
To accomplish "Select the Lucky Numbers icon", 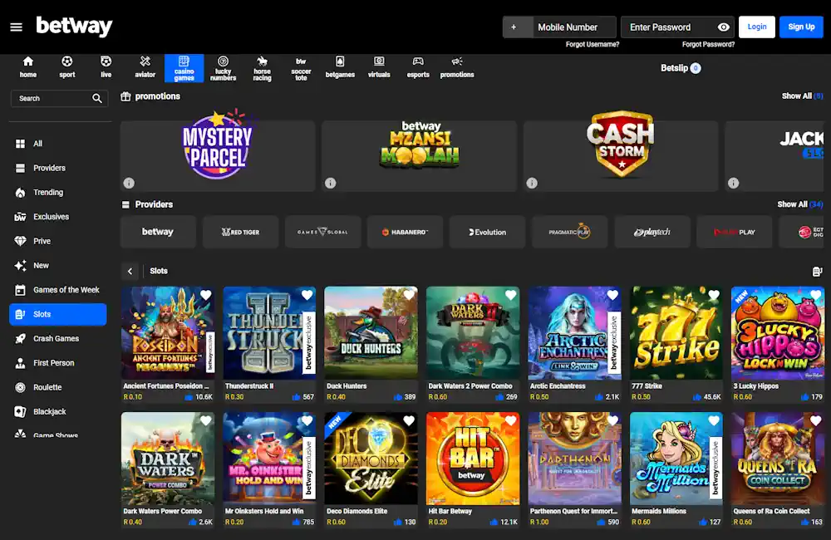I will coord(223,66).
